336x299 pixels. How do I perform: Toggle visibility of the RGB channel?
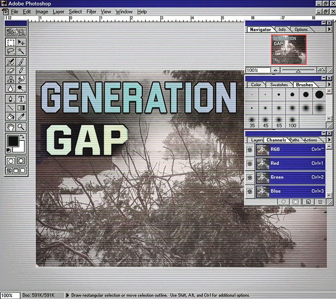tap(250, 150)
